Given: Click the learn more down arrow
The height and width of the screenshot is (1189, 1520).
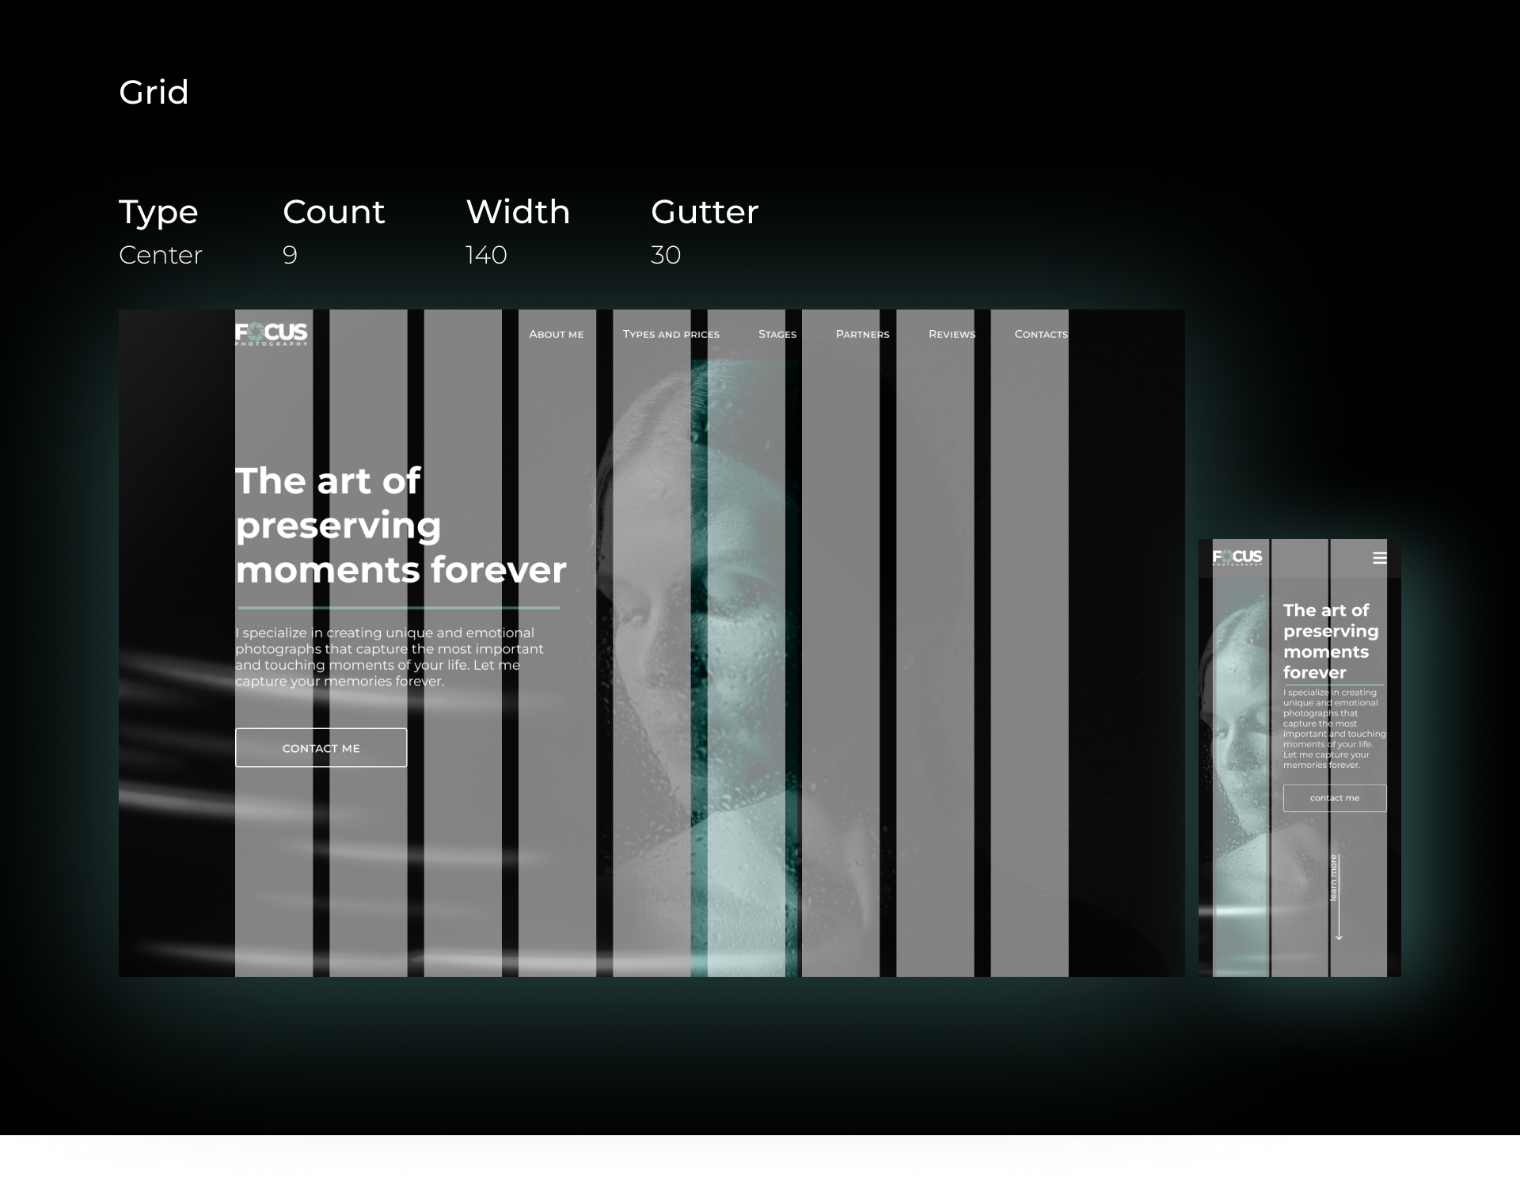Looking at the screenshot, I should tap(1339, 898).
